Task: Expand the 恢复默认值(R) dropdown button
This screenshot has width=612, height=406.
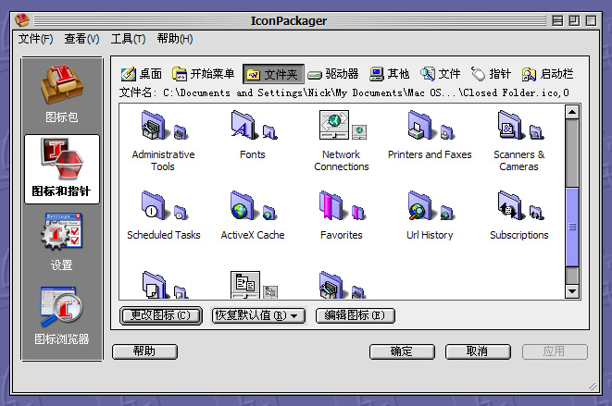Action: point(258,315)
